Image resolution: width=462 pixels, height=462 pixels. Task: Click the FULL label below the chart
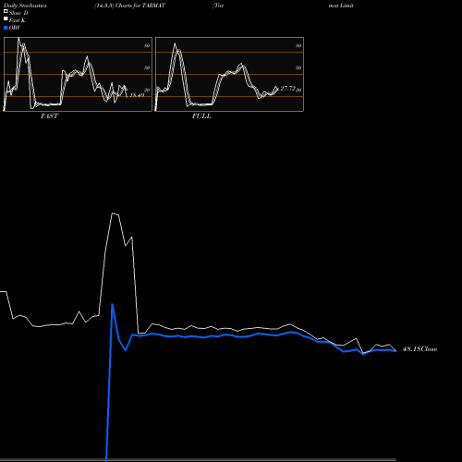pyautogui.click(x=201, y=115)
